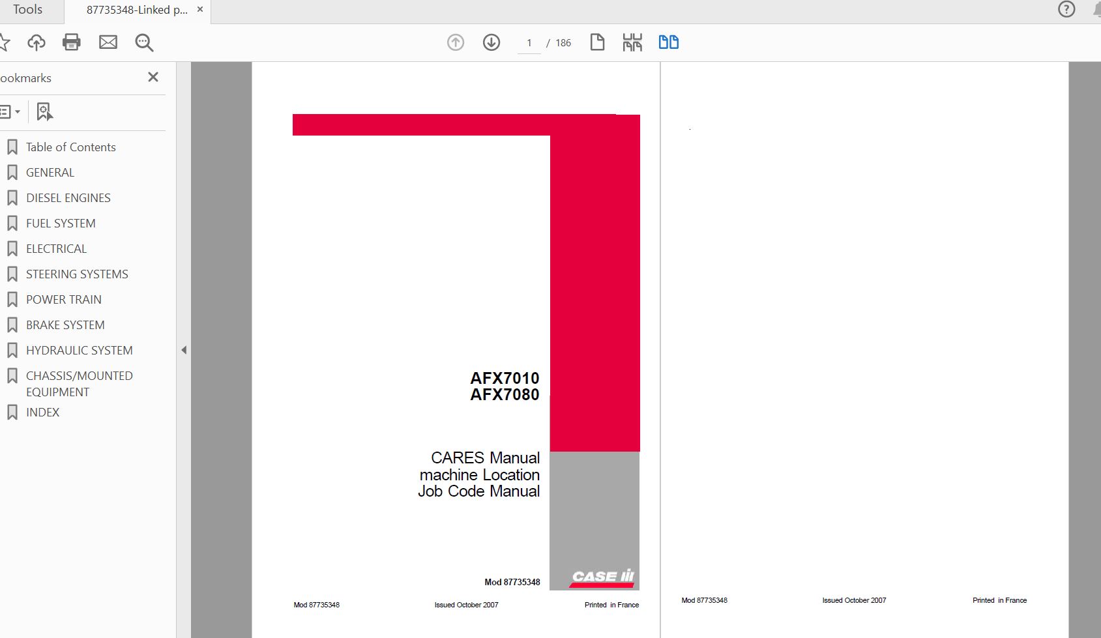
Task: Click the AFX7080 model text on cover
Action: pyautogui.click(x=505, y=394)
